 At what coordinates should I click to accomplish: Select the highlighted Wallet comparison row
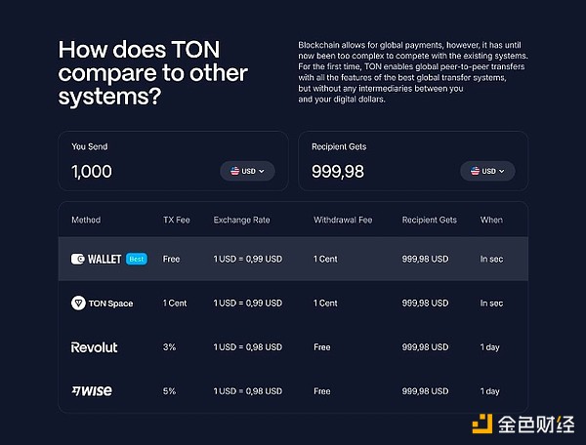coord(293,260)
